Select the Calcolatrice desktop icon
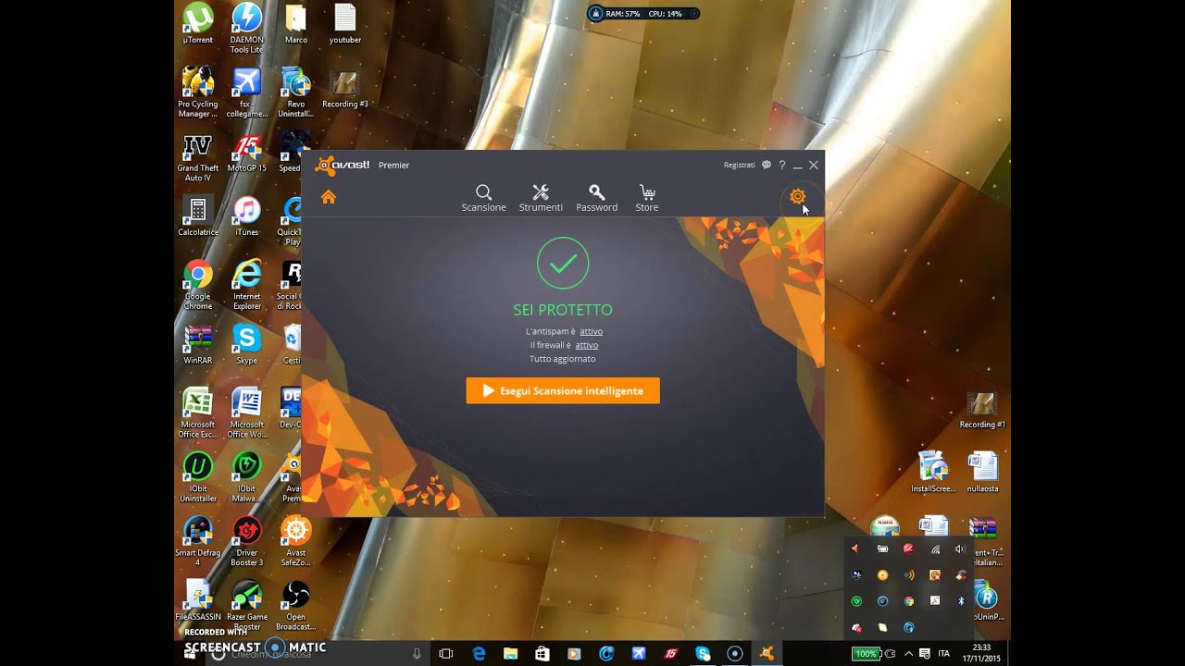Viewport: 1185px width, 666px height. pyautogui.click(x=197, y=216)
